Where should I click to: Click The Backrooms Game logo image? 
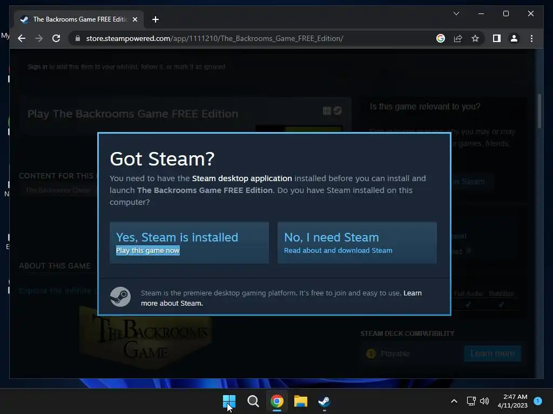click(x=146, y=337)
